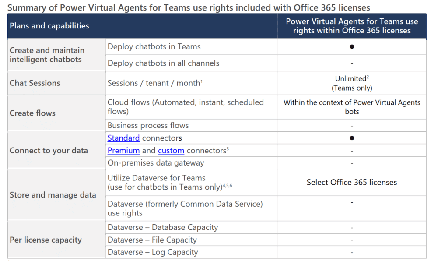
Task: Click the dash in 'Business process flows' row
Action: click(x=352, y=126)
